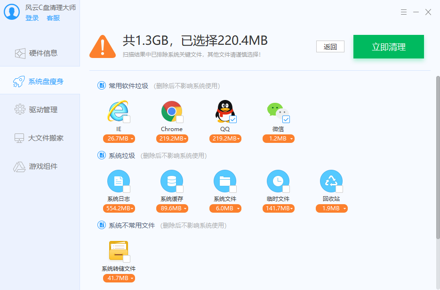This screenshot has width=440, height=290.
Task: Click the system files (系统文件) folder icon
Action: tap(225, 181)
